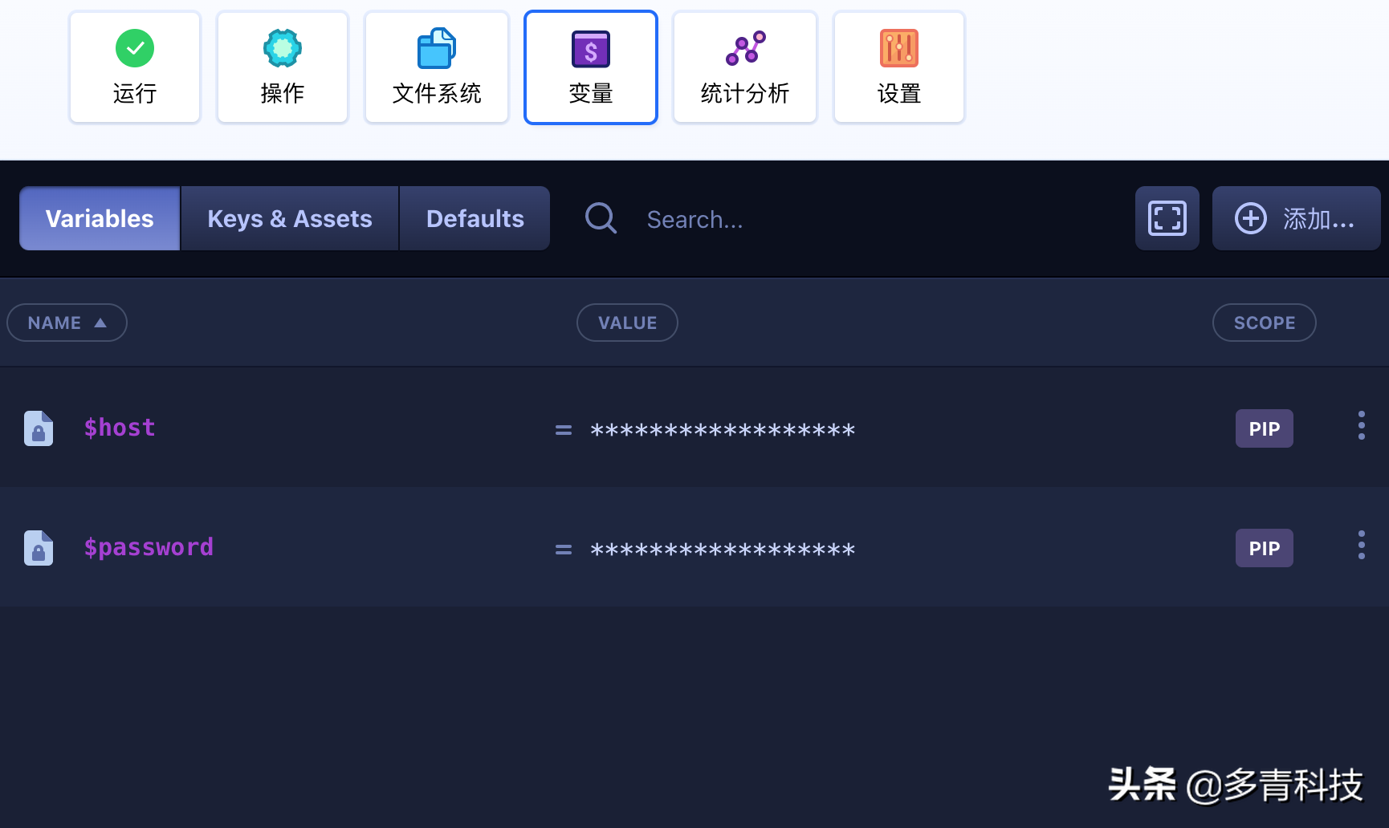Sort by the SCOPE column header
Viewport: 1389px width, 828px height.
[1265, 323]
